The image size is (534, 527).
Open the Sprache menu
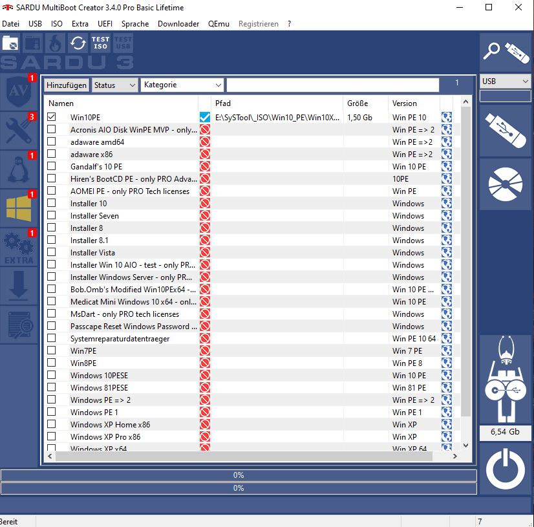tap(135, 24)
